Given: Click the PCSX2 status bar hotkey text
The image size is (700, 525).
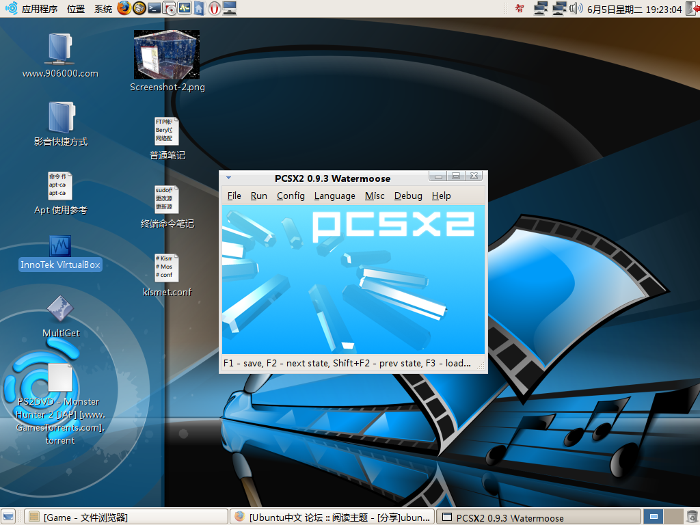Looking at the screenshot, I should point(347,364).
